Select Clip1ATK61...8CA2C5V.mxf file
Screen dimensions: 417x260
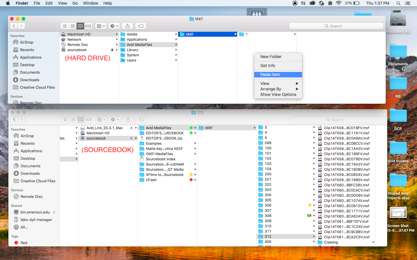[x=346, y=237]
